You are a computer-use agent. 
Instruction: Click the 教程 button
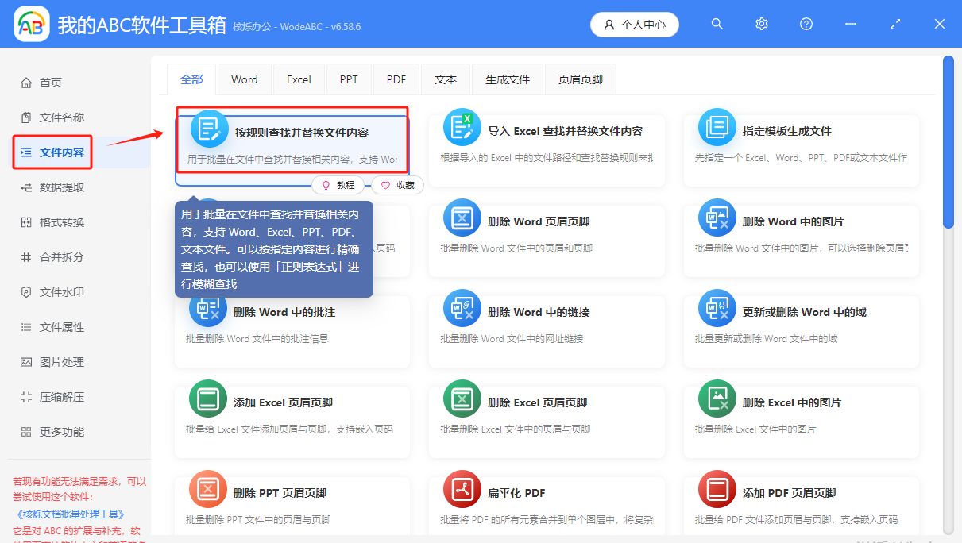339,184
